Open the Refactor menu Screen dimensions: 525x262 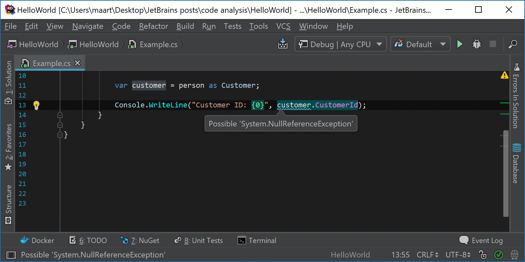[x=153, y=26]
